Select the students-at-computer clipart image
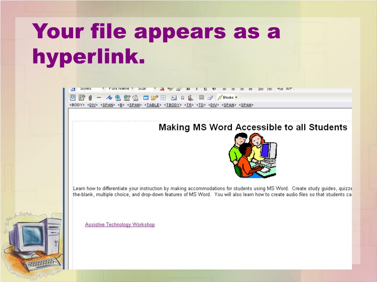 coord(253,155)
